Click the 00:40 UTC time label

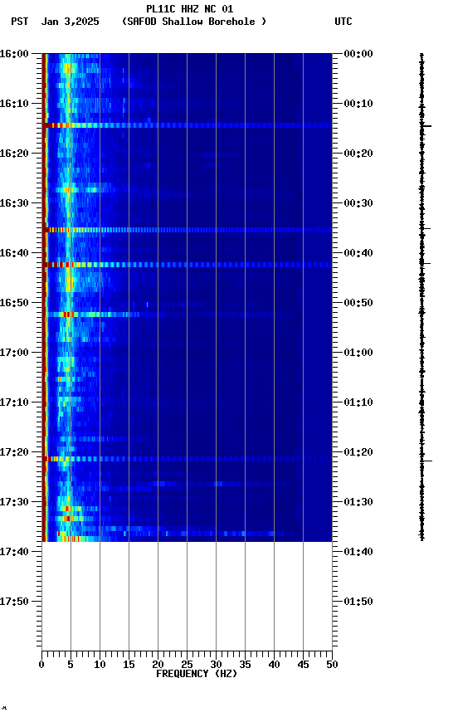click(358, 253)
